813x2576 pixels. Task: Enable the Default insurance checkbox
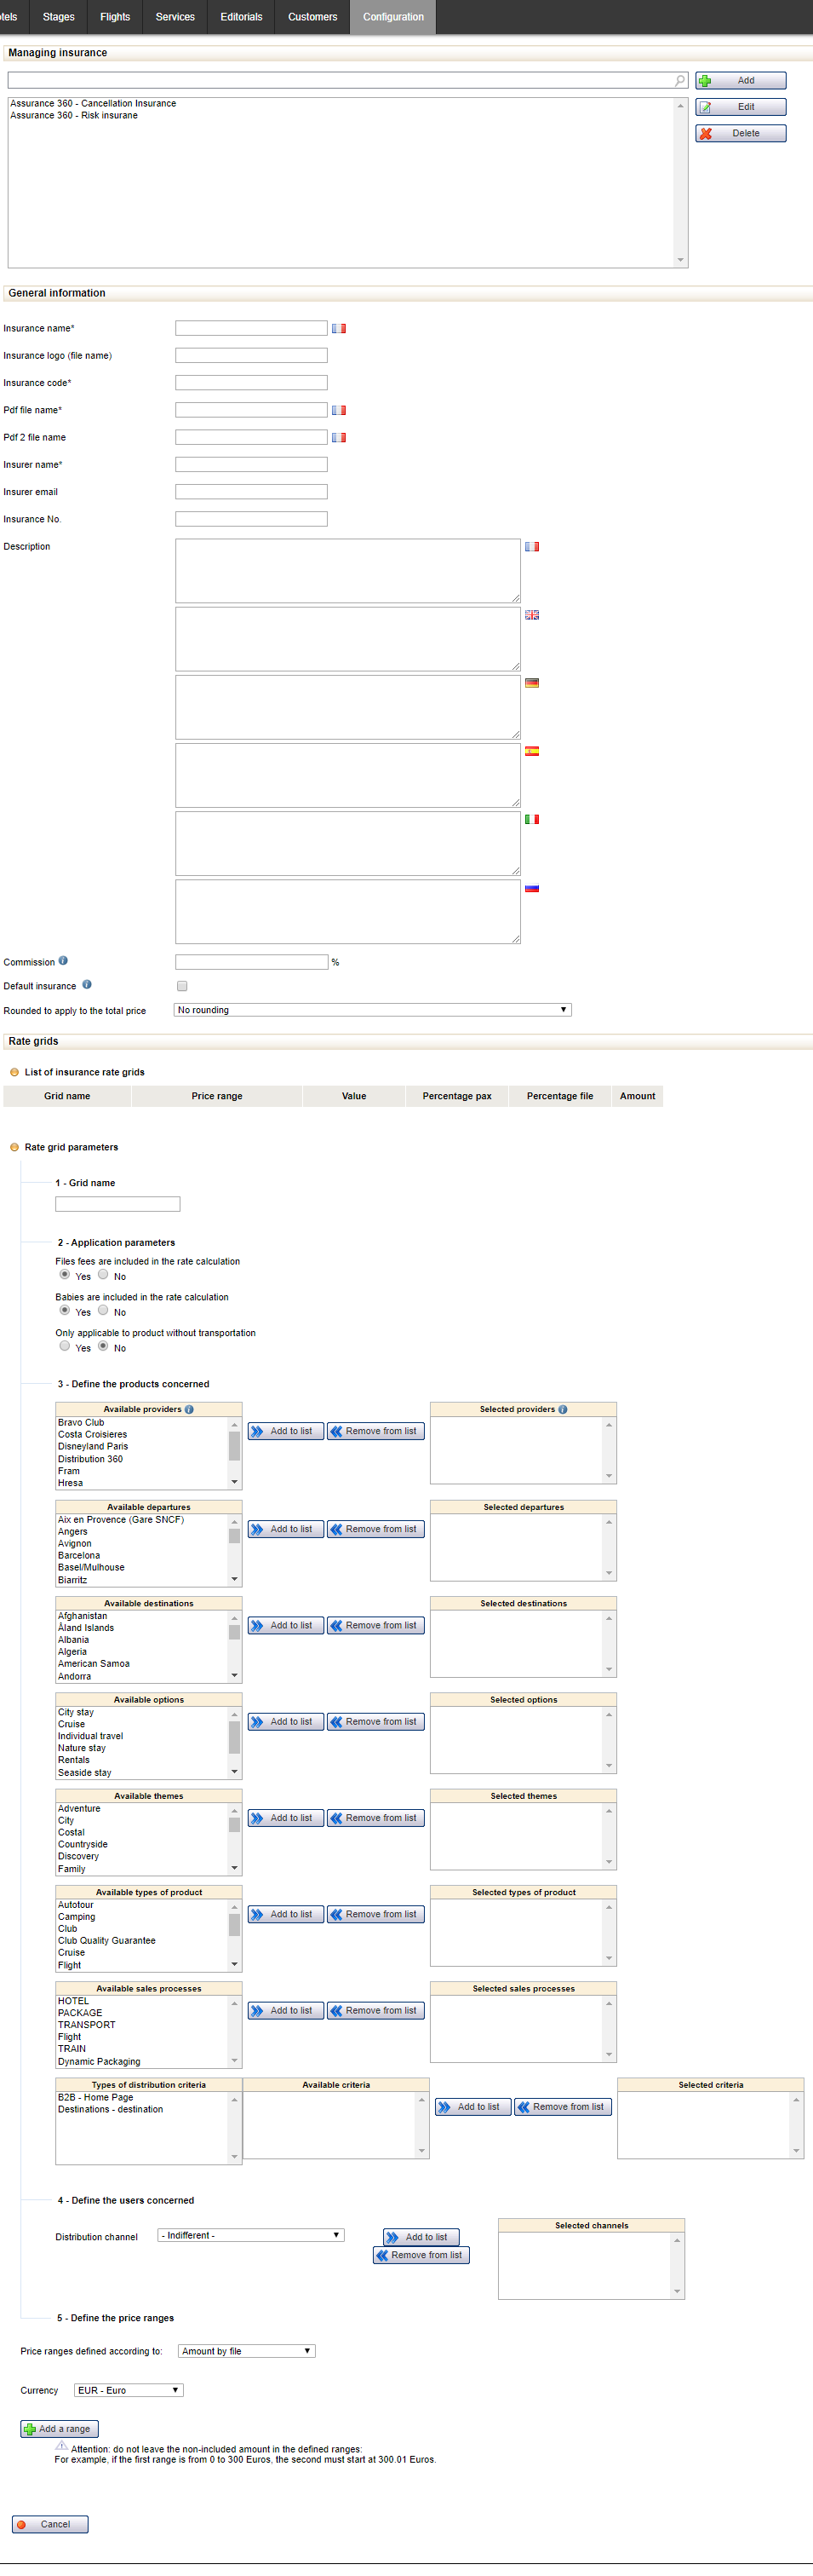182,986
